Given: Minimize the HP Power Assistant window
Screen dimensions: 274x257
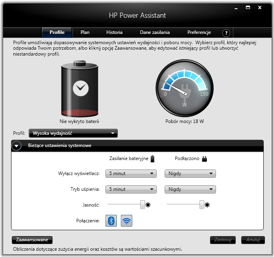Looking at the screenshot, I should [236, 8].
